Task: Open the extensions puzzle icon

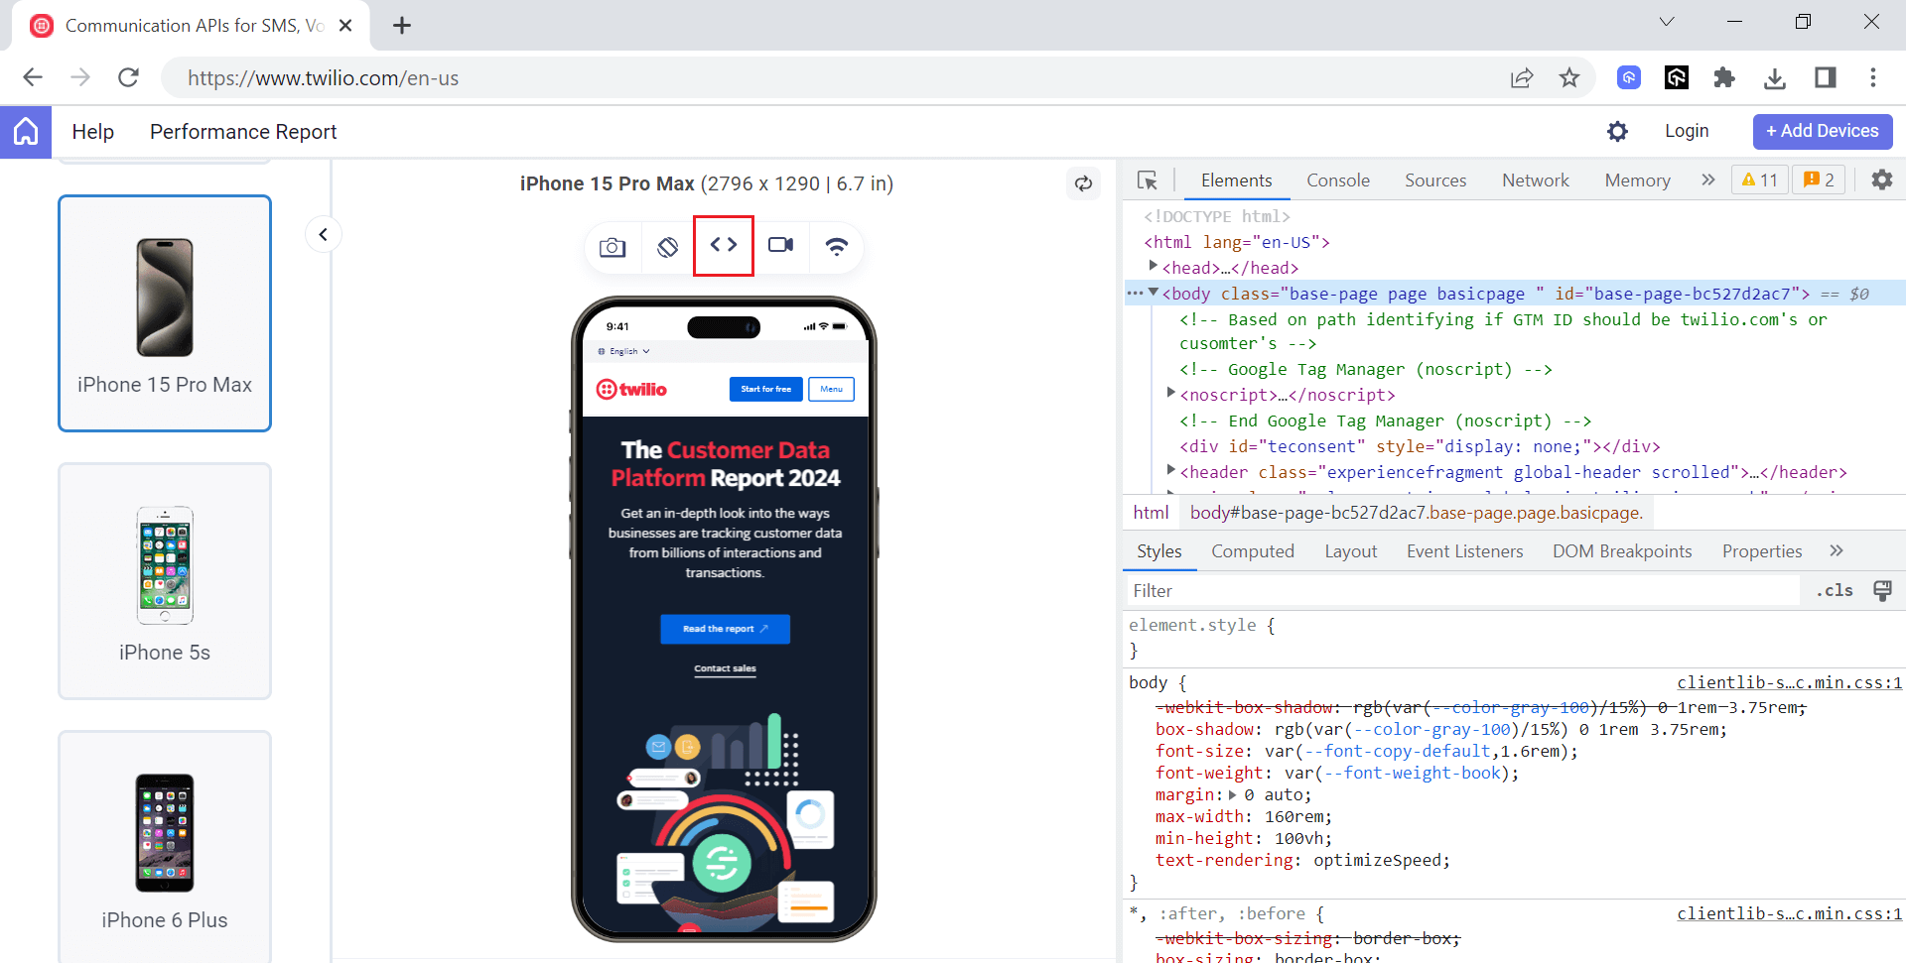Action: tap(1724, 77)
